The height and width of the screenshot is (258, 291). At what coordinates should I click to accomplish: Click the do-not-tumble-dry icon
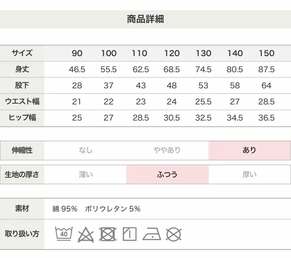pos(108,234)
